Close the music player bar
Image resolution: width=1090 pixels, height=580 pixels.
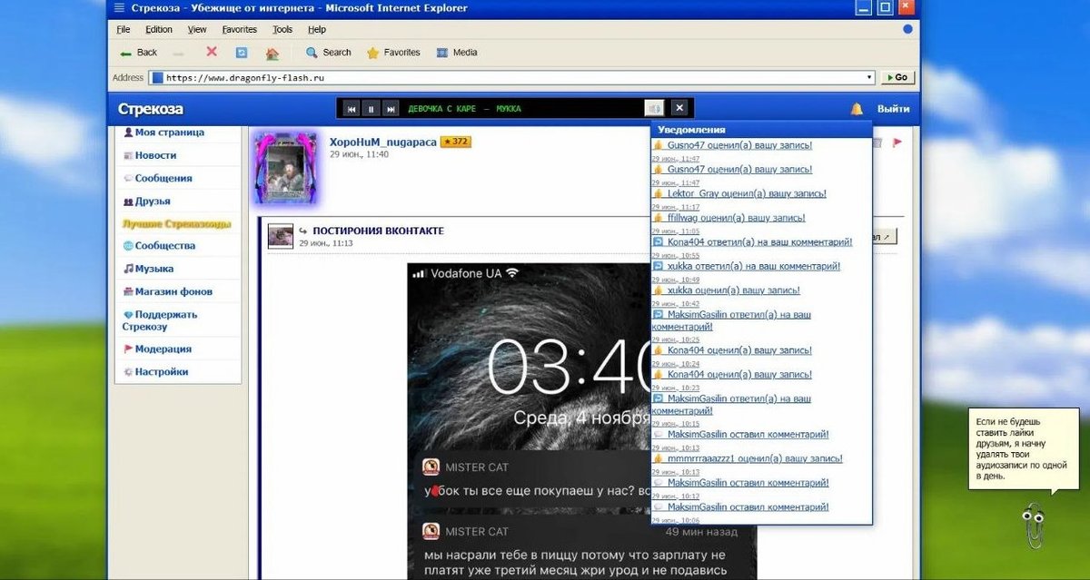click(x=680, y=108)
